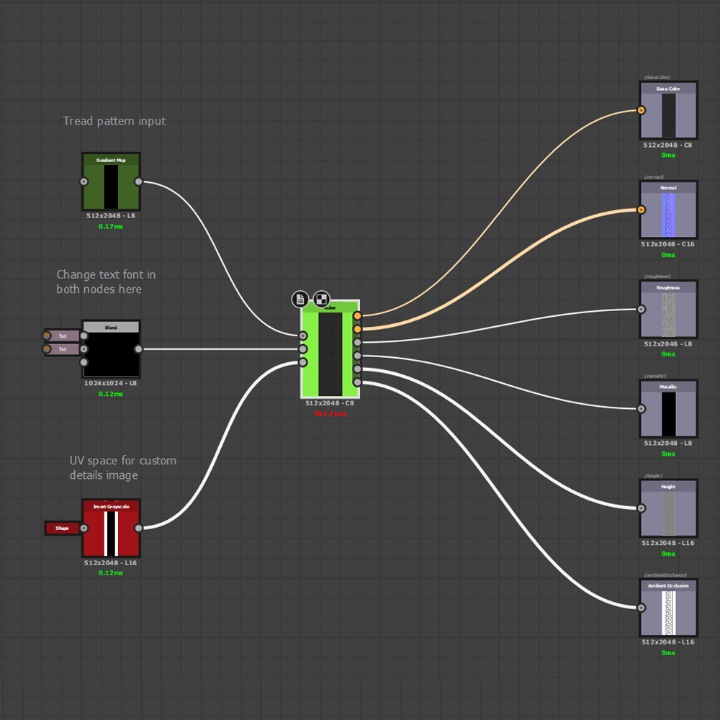Viewport: 720px width, 720px height.
Task: Click the Height node input connector
Action: pyautogui.click(x=642, y=508)
